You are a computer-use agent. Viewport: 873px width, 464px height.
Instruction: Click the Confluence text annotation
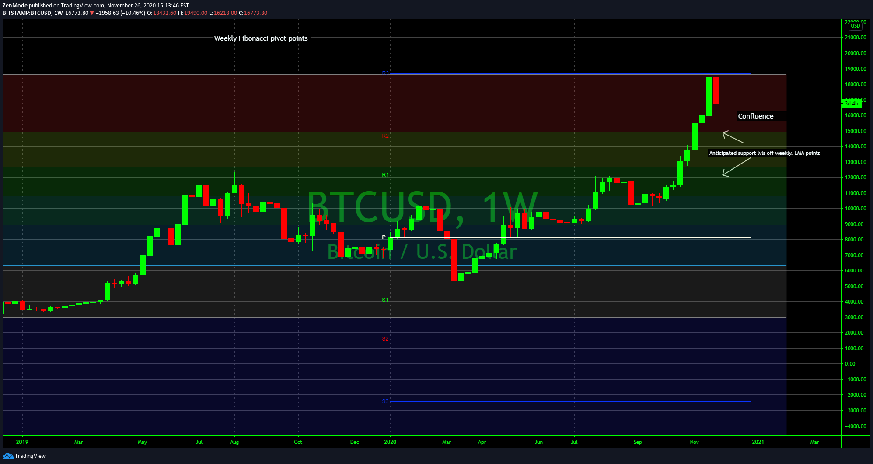point(755,116)
